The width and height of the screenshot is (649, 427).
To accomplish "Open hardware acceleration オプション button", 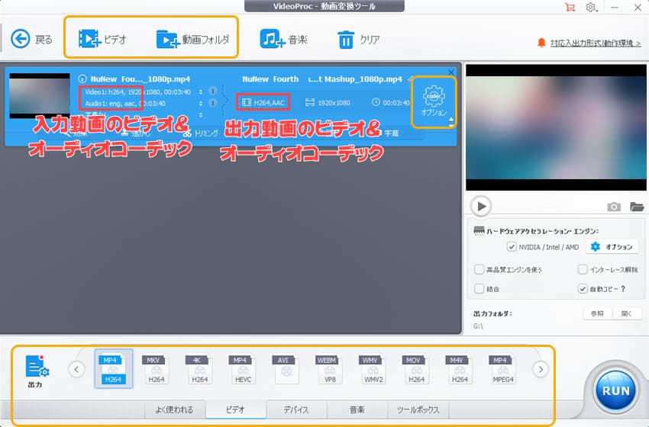I will (x=612, y=247).
